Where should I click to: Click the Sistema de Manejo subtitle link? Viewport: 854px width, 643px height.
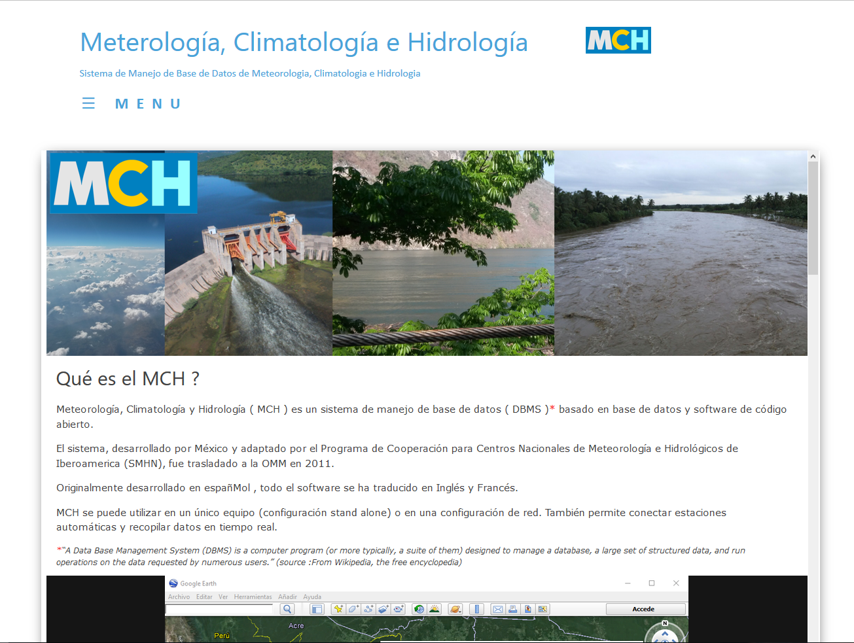(x=249, y=73)
